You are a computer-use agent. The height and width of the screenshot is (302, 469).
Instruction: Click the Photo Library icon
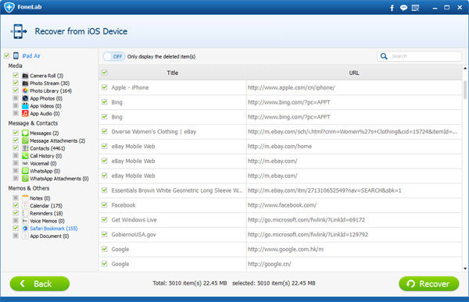(x=25, y=91)
